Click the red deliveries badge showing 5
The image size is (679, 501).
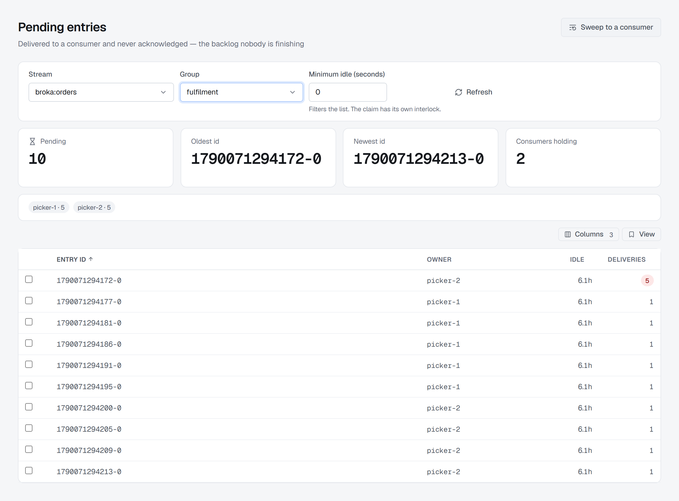pos(647,280)
